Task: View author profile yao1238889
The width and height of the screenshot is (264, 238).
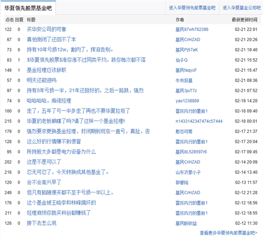Action: [x=187, y=101]
